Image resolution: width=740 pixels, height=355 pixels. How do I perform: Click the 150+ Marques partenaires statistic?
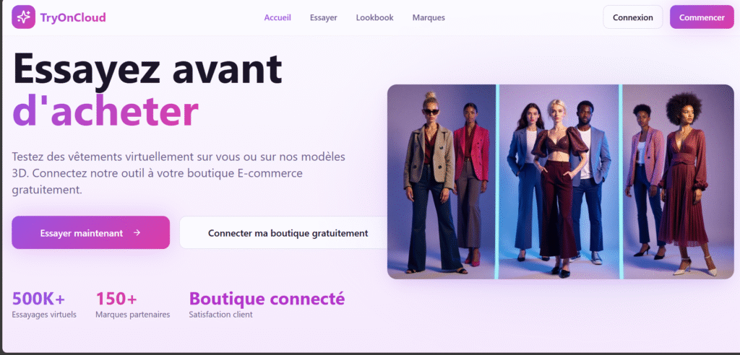pyautogui.click(x=132, y=304)
